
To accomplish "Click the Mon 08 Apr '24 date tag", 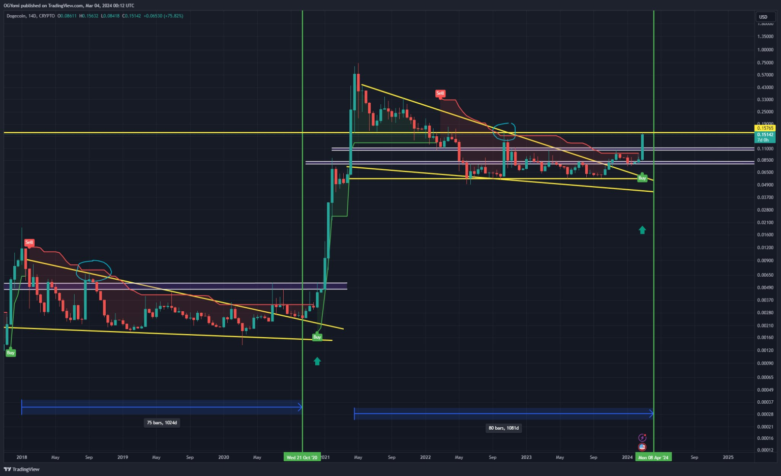I will click(653, 457).
